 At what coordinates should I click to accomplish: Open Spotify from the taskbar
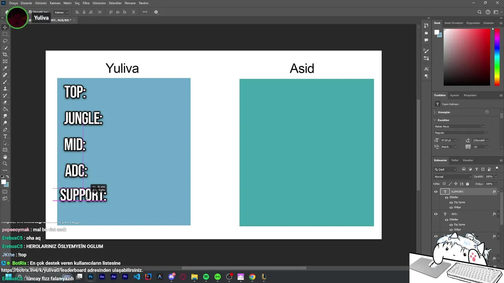pyautogui.click(x=206, y=277)
